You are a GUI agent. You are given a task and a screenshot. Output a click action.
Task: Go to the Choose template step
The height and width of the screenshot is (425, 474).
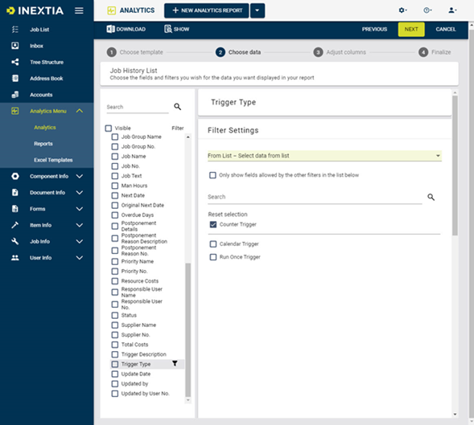(x=135, y=52)
